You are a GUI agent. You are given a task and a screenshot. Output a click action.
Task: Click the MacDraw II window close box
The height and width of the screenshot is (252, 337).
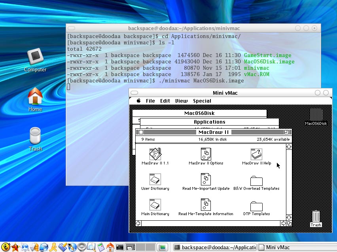tap(141, 132)
